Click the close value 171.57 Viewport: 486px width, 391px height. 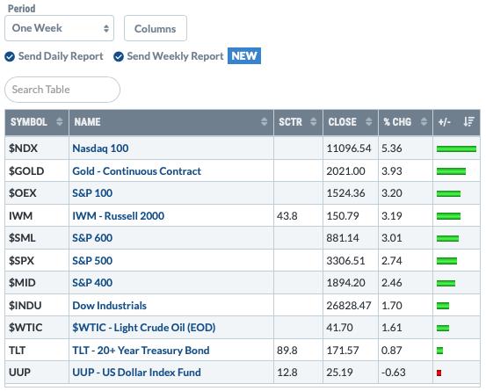click(x=343, y=351)
